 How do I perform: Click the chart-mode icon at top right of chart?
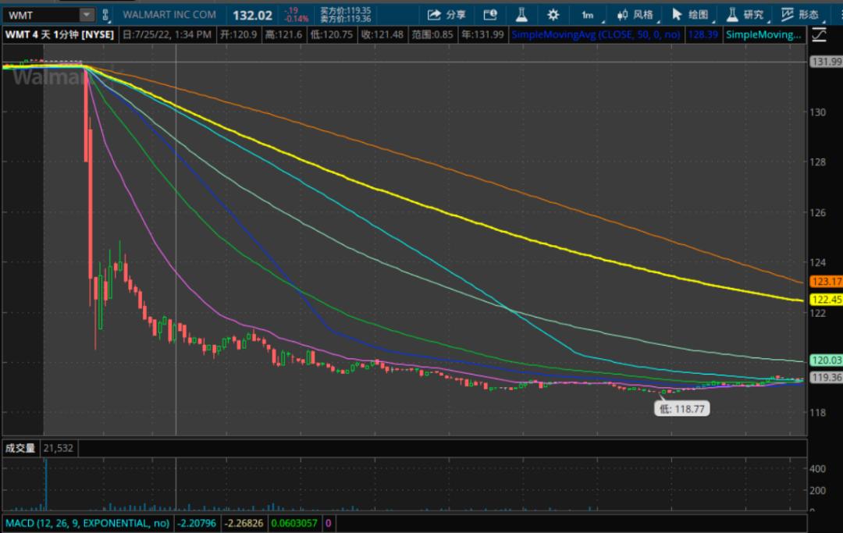point(818,34)
